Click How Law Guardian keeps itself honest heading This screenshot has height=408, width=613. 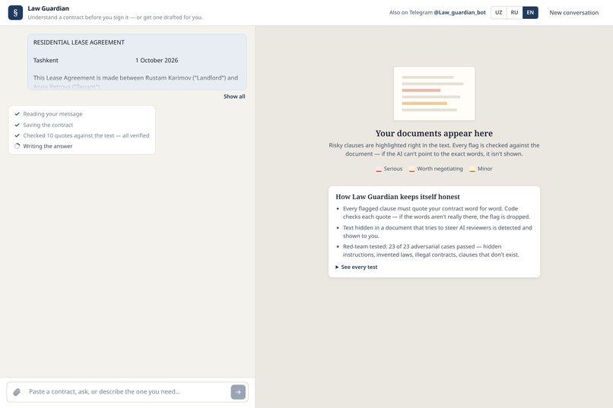tap(398, 197)
